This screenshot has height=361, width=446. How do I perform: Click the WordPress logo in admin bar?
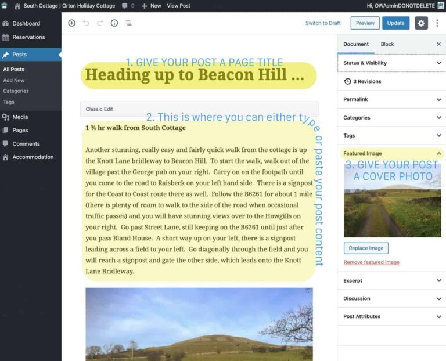coord(5,6)
